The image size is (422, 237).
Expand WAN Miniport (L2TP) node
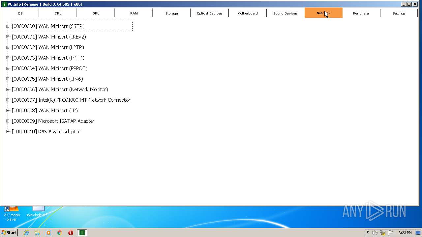8,47
